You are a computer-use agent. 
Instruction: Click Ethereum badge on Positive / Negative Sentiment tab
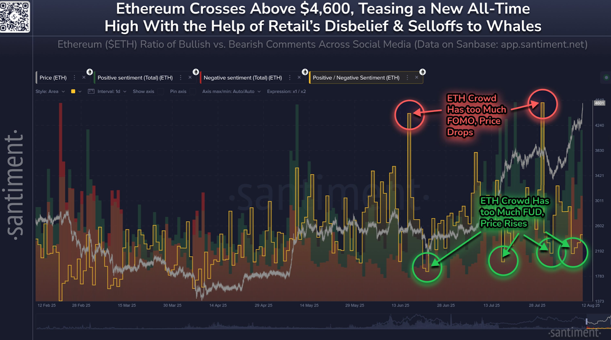click(422, 72)
